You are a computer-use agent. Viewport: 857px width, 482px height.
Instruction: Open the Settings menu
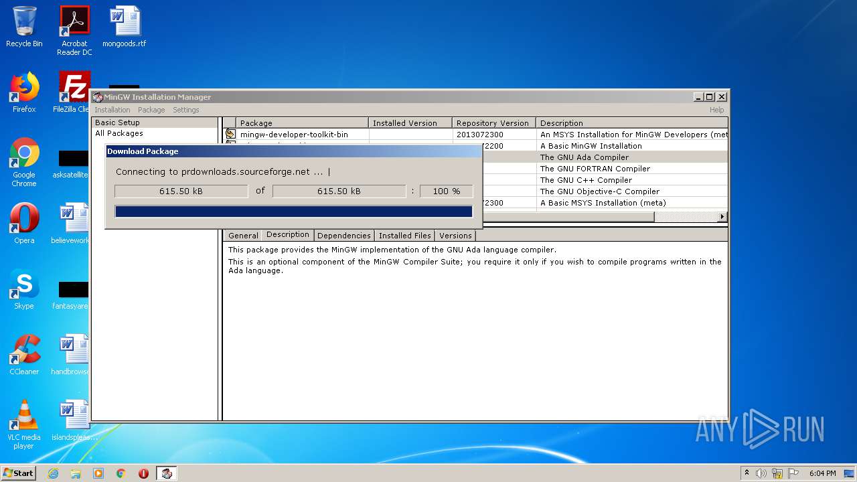[186, 110]
